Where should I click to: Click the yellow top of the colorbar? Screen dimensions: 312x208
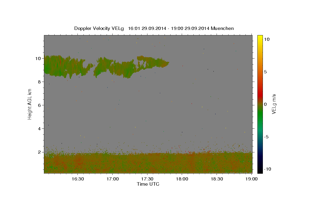pos(260,37)
